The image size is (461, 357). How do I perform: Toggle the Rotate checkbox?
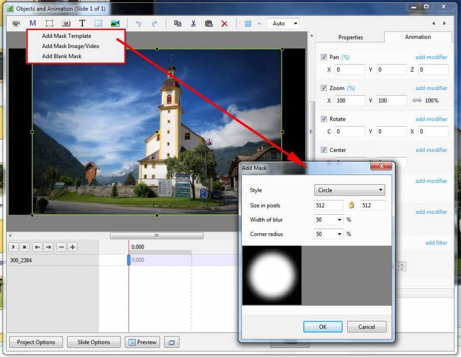point(324,119)
